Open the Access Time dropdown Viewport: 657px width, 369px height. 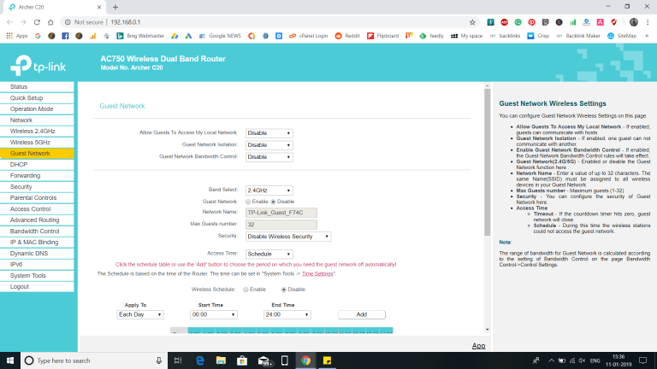coord(269,254)
